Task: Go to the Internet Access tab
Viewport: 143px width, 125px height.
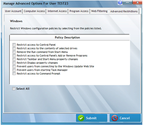Action: (x=57, y=11)
